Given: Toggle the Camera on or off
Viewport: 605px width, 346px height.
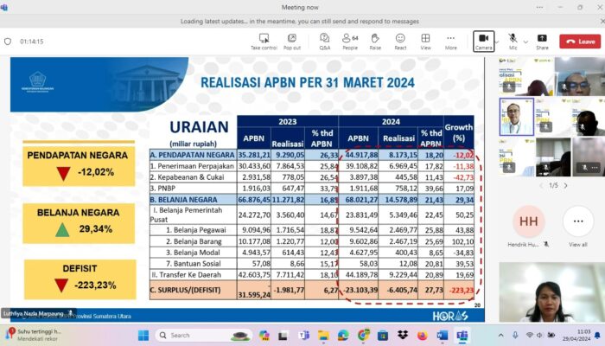Looking at the screenshot, I should pos(482,41).
